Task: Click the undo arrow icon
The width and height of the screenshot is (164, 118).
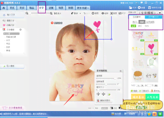Action: [72, 13]
